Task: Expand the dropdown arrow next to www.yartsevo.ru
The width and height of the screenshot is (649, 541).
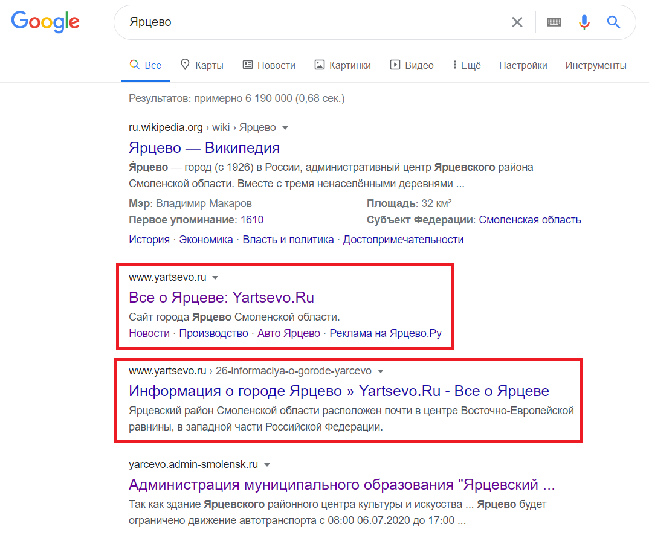Action: (215, 278)
